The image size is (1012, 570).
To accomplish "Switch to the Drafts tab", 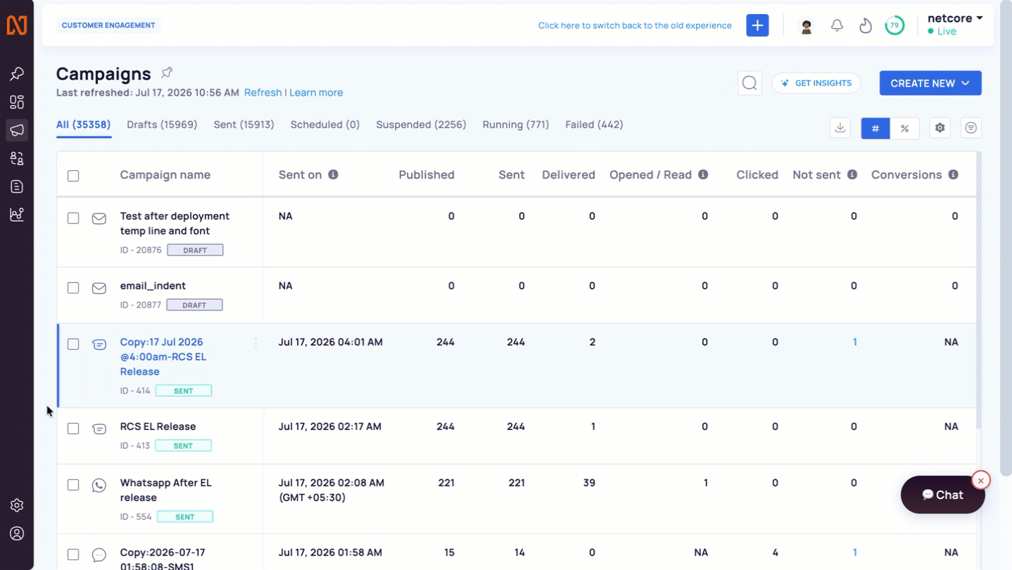I will point(162,125).
